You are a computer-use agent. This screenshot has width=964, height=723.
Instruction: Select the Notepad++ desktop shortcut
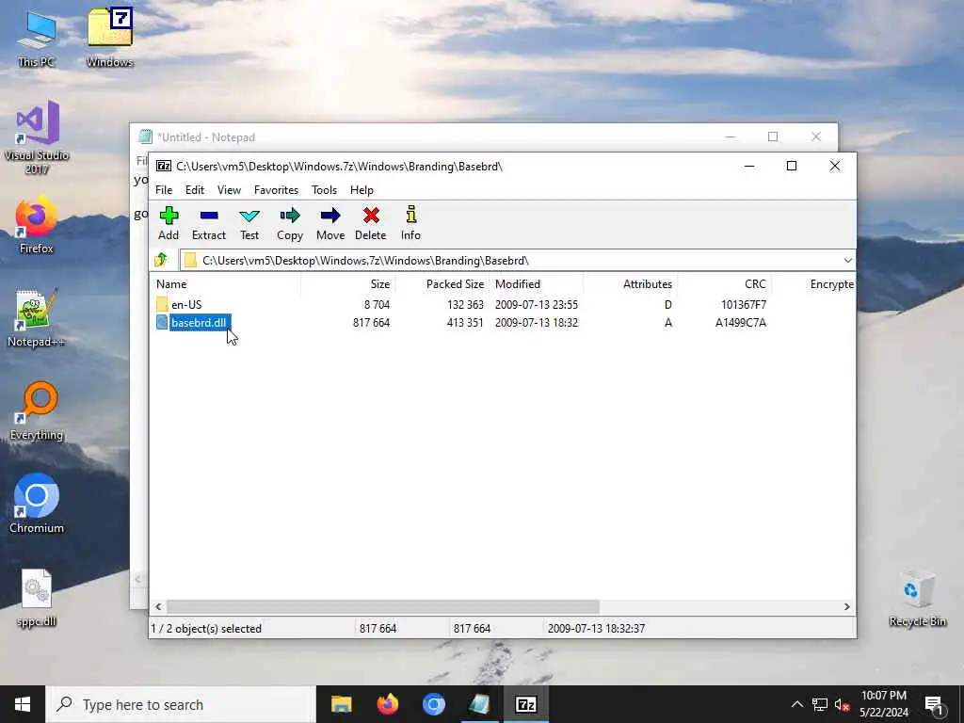point(37,318)
